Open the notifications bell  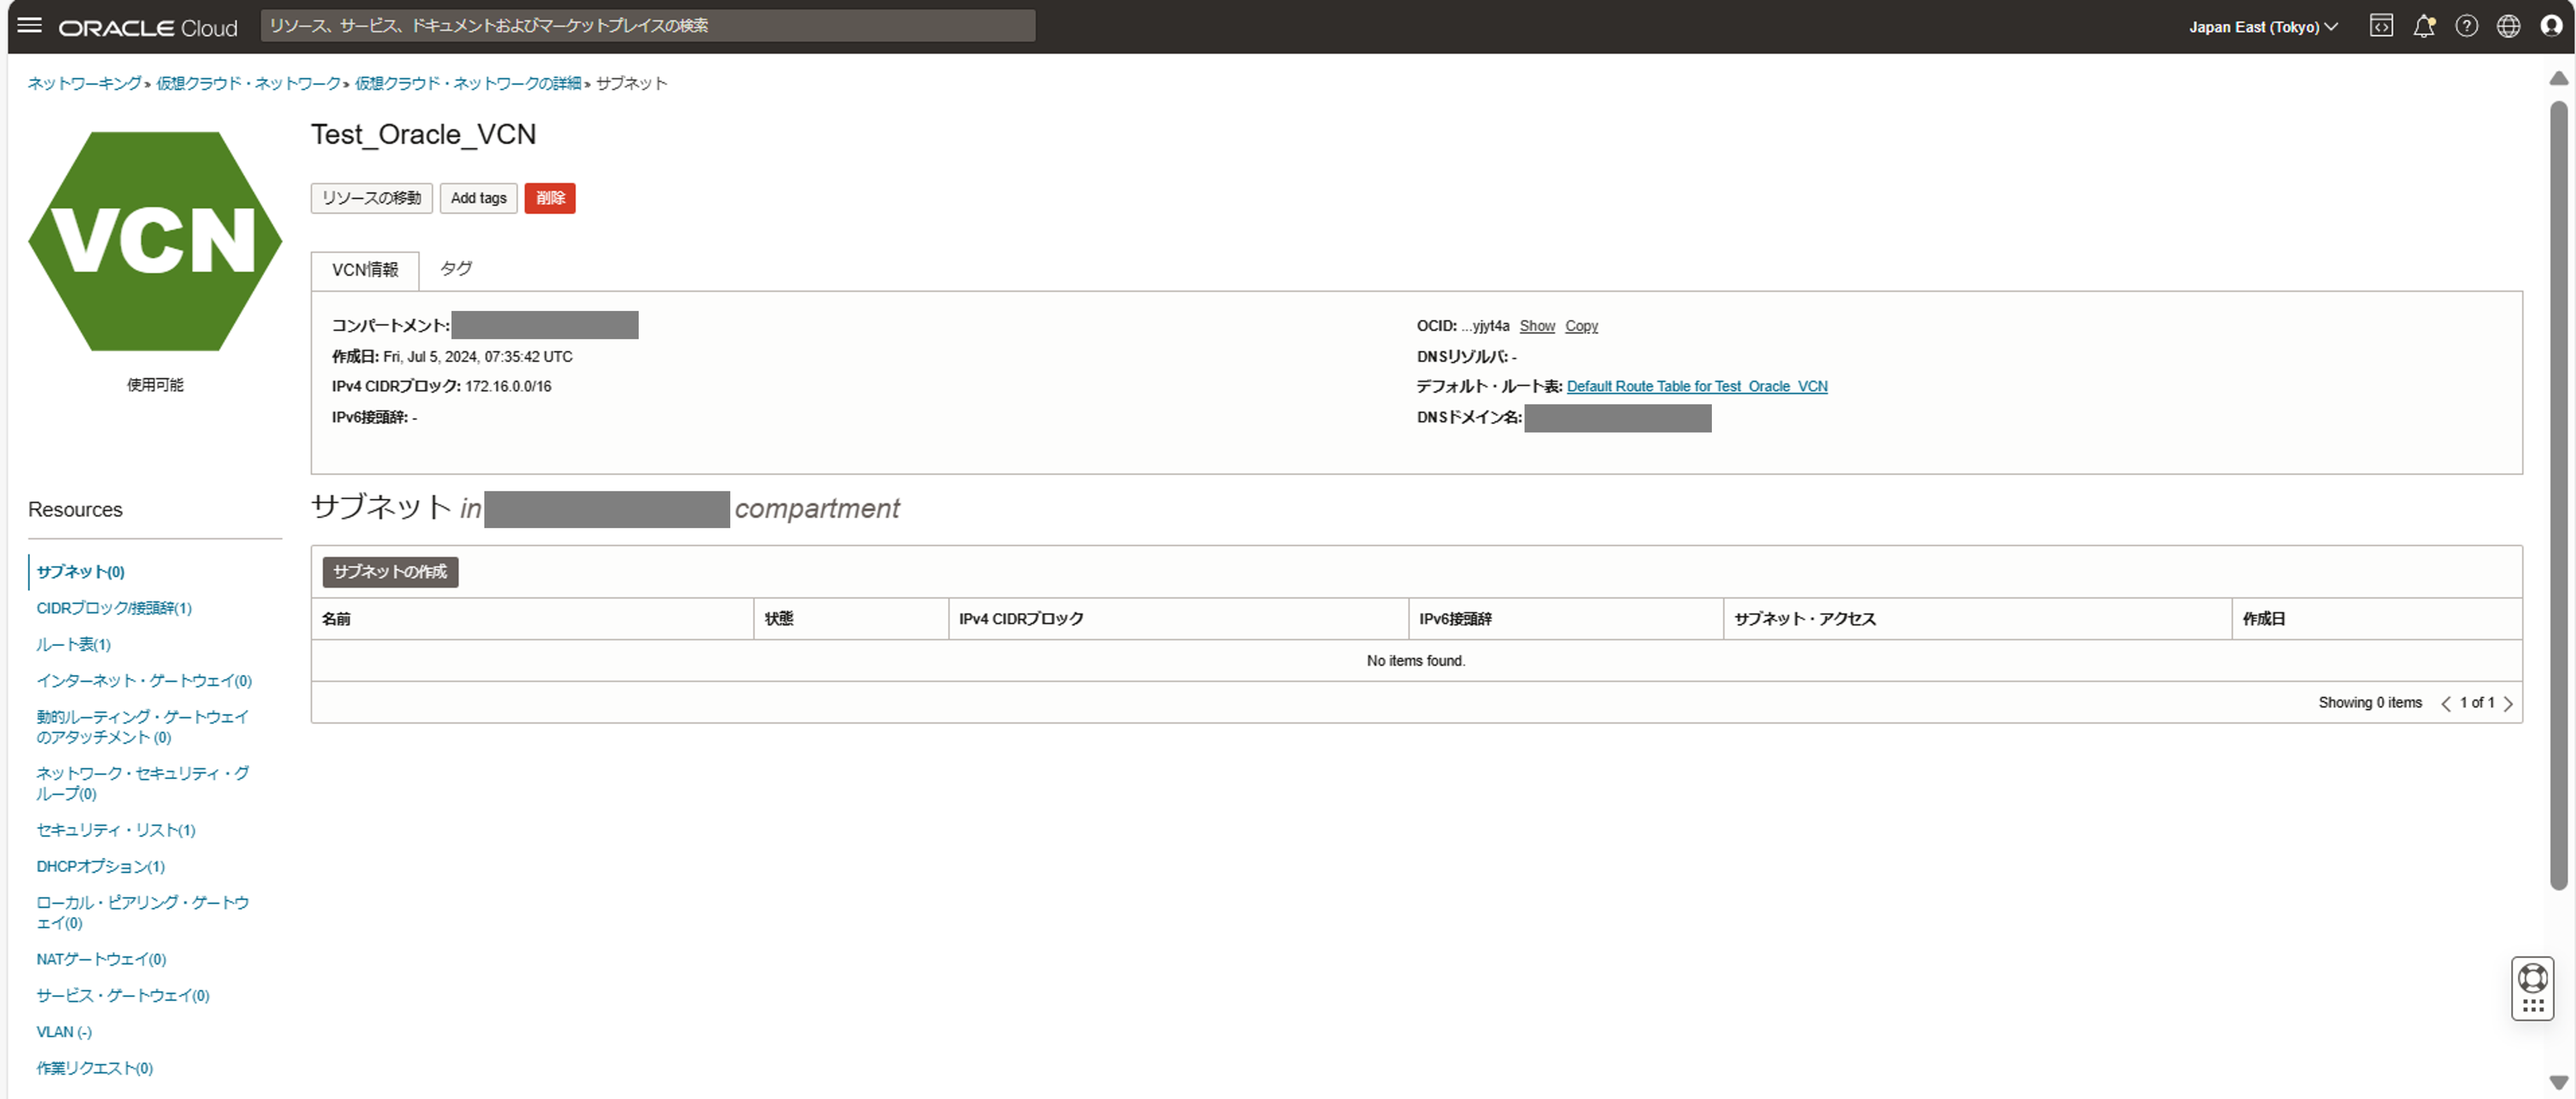[2423, 26]
